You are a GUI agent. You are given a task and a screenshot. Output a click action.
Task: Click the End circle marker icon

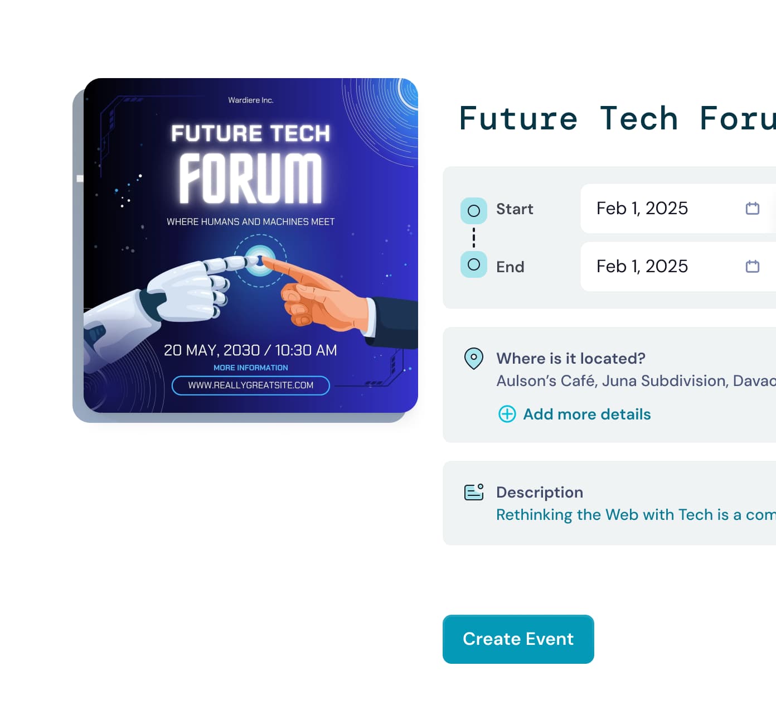[x=474, y=264]
